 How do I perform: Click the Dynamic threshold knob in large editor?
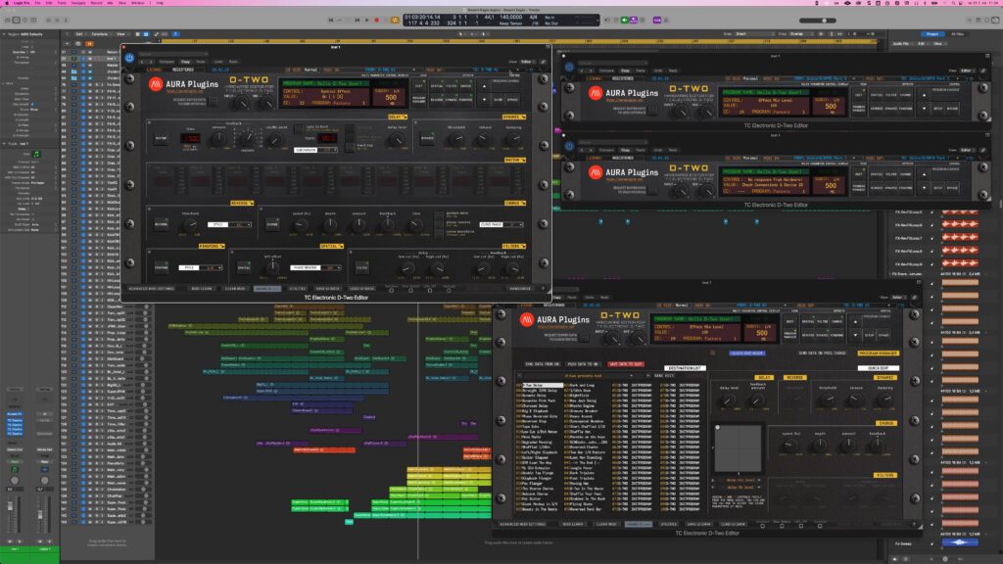455,140
